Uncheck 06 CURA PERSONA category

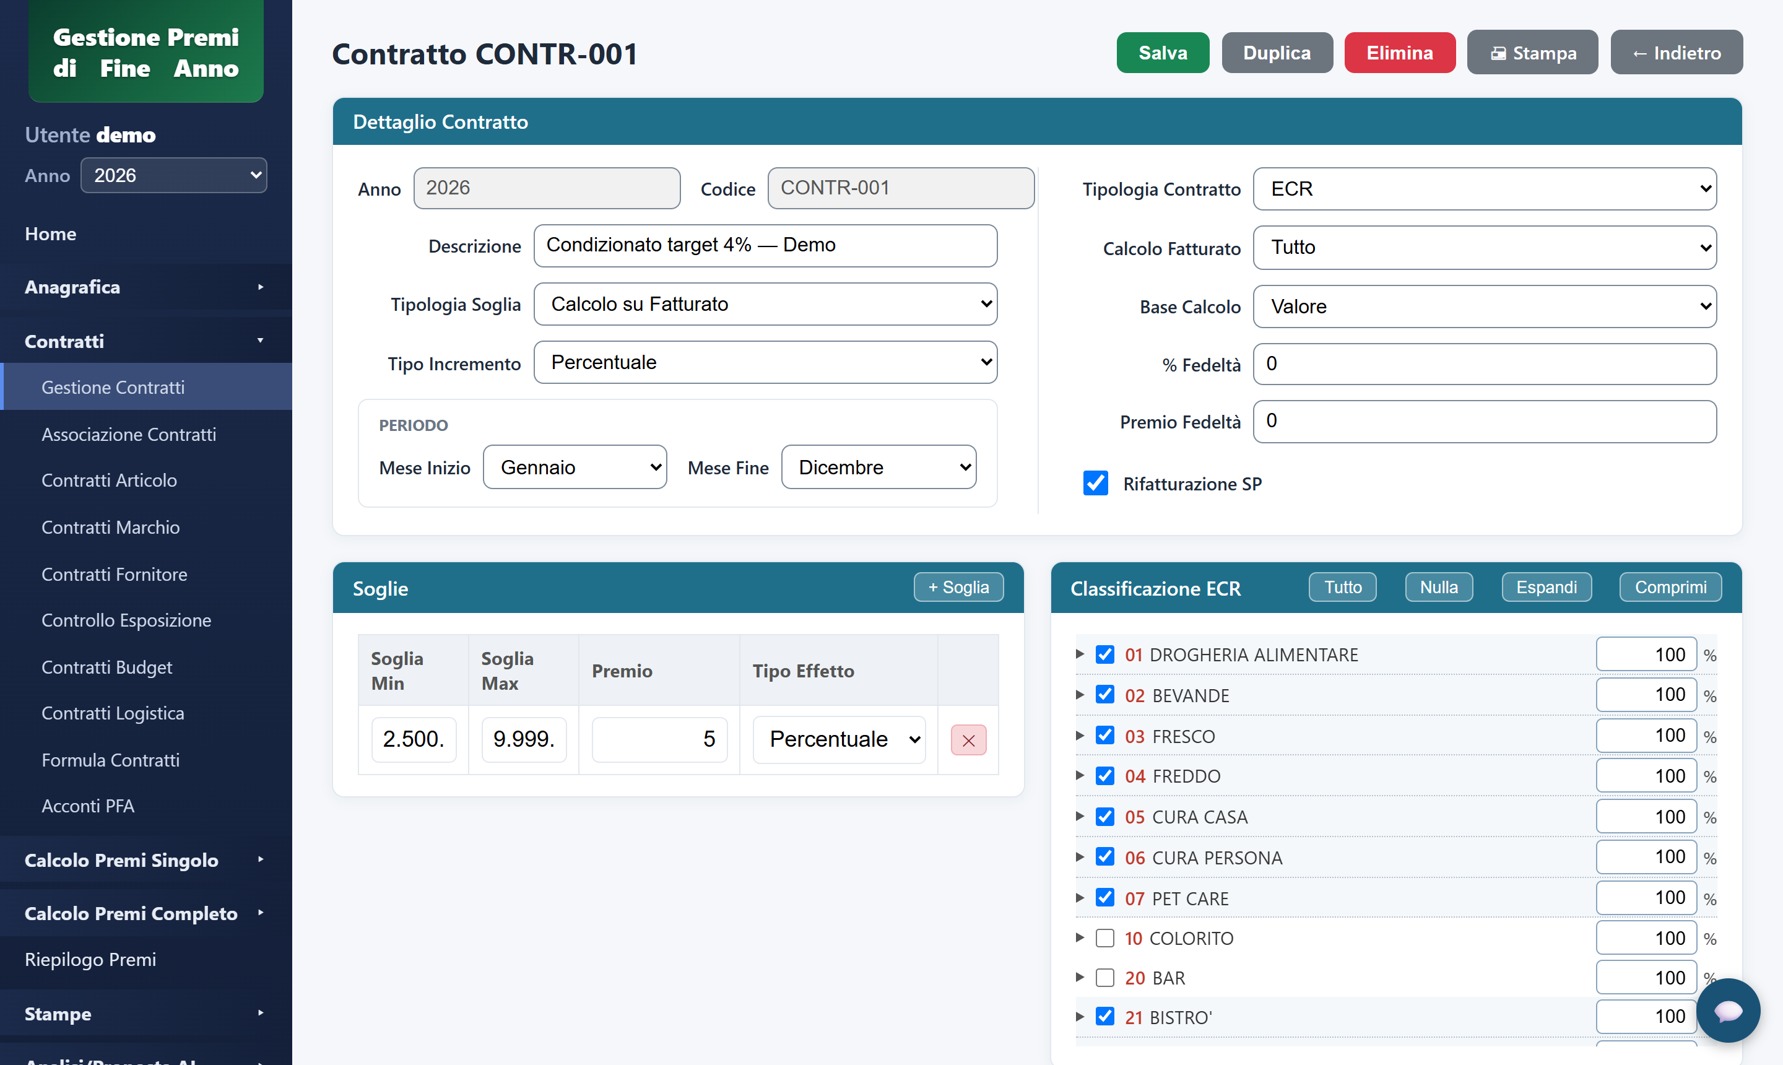click(1105, 857)
